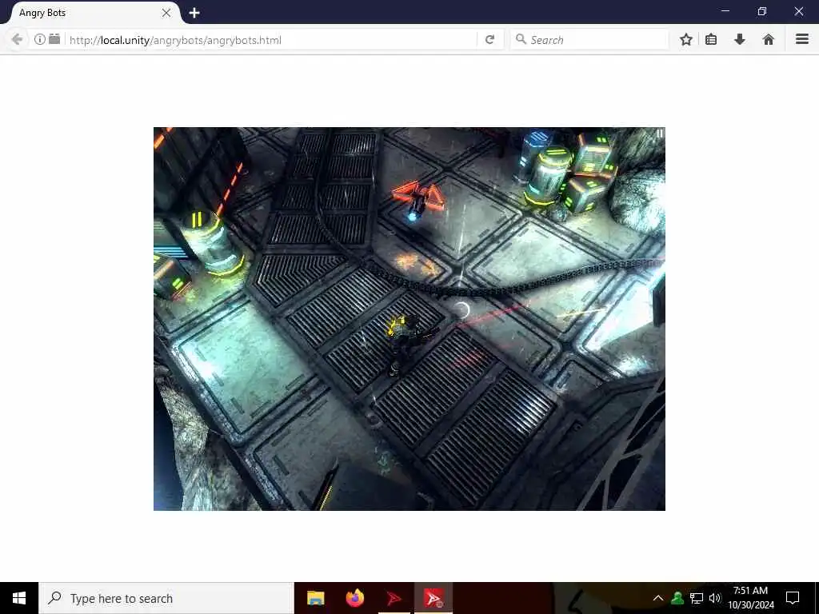The width and height of the screenshot is (819, 614).
Task: Open a new tab with plus button
Action: (x=194, y=13)
